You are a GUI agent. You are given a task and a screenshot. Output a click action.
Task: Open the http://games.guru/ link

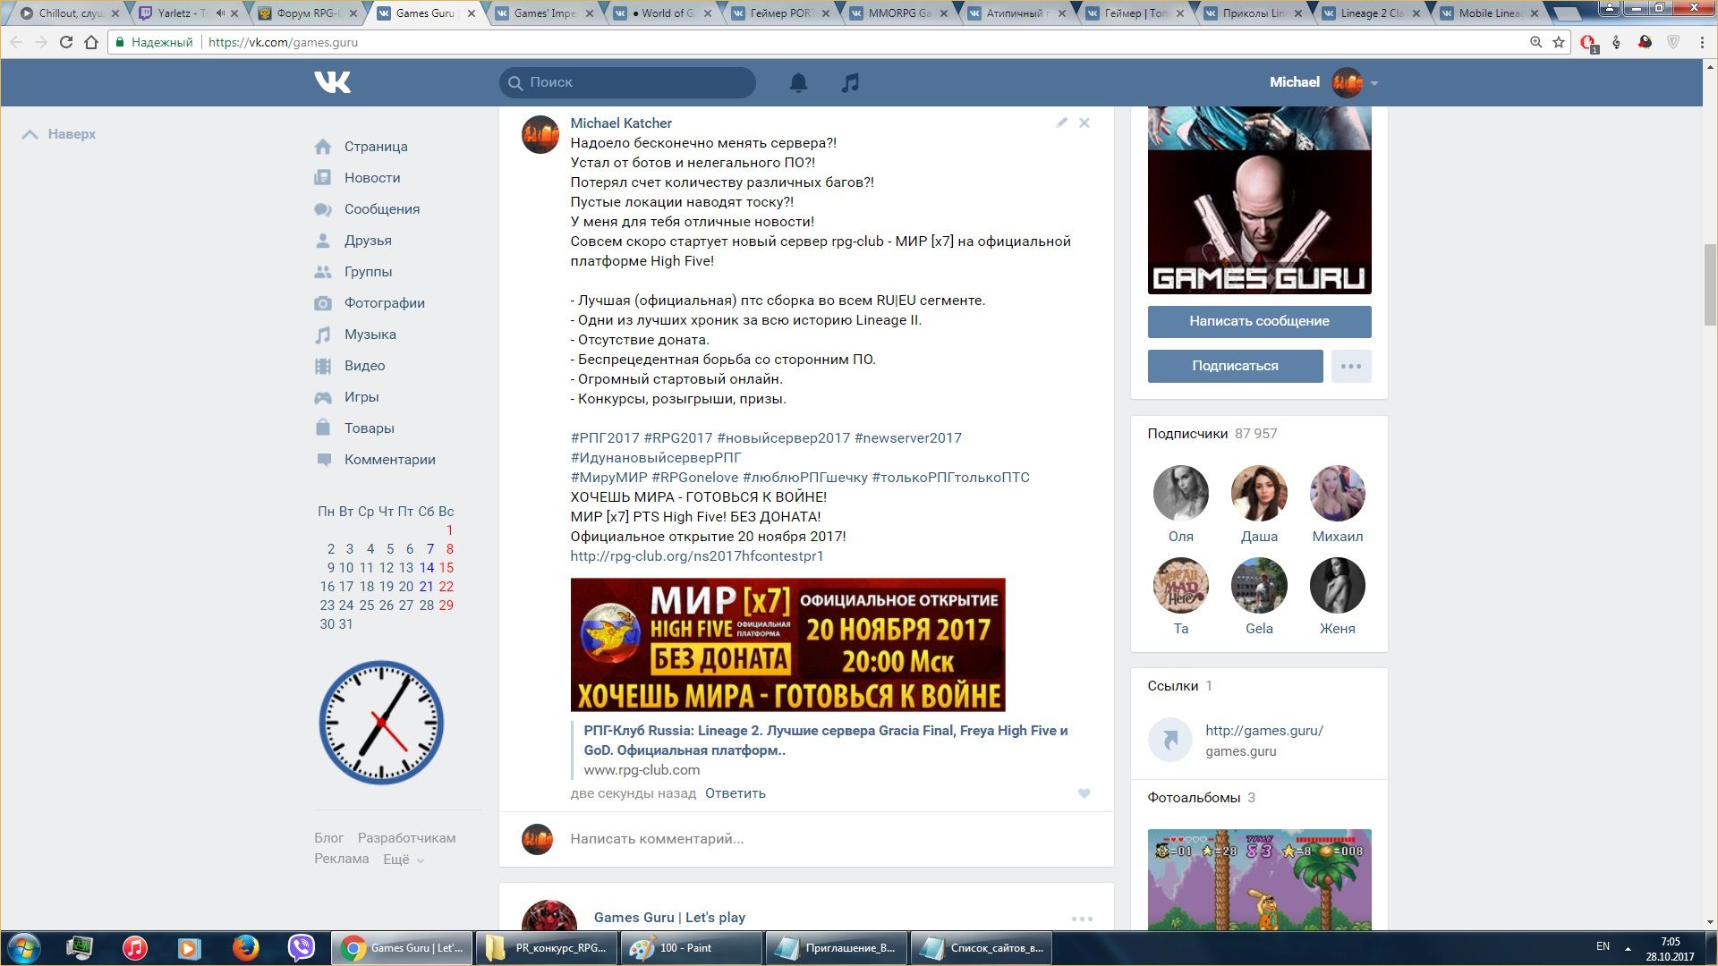[1263, 731]
